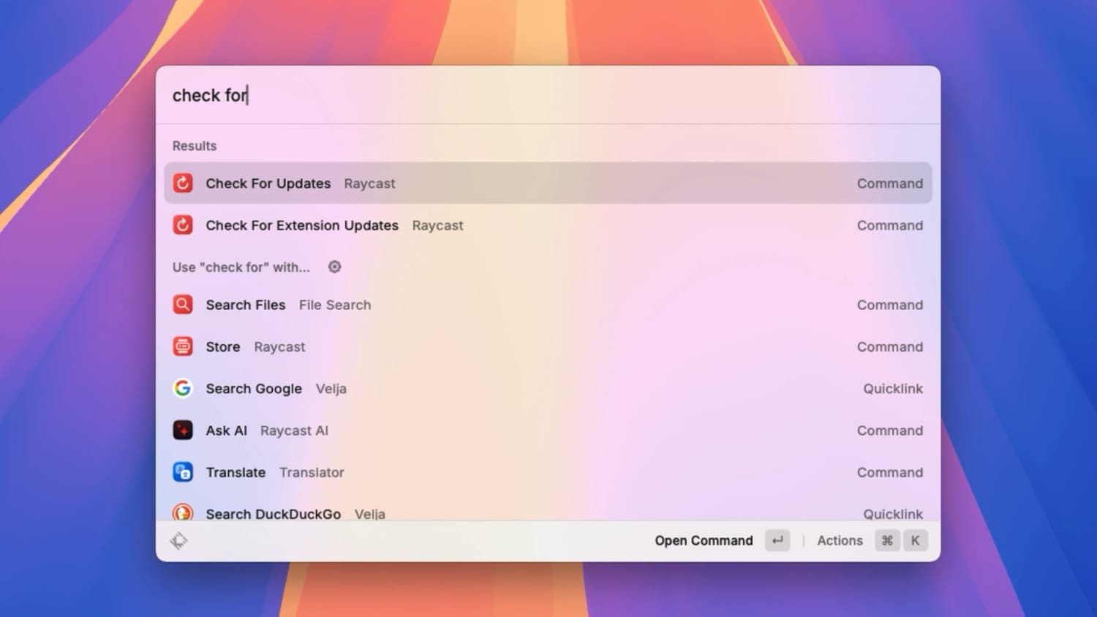Click the "Quicklink" label on Search Google row

(x=893, y=389)
